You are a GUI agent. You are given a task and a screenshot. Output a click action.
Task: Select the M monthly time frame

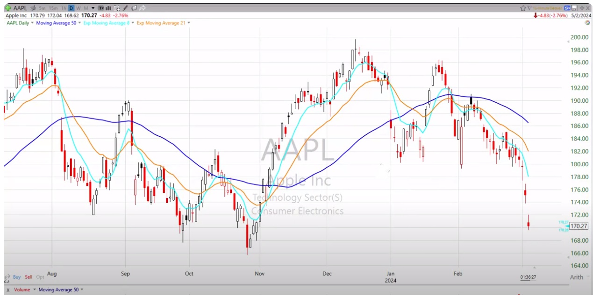point(86,8)
